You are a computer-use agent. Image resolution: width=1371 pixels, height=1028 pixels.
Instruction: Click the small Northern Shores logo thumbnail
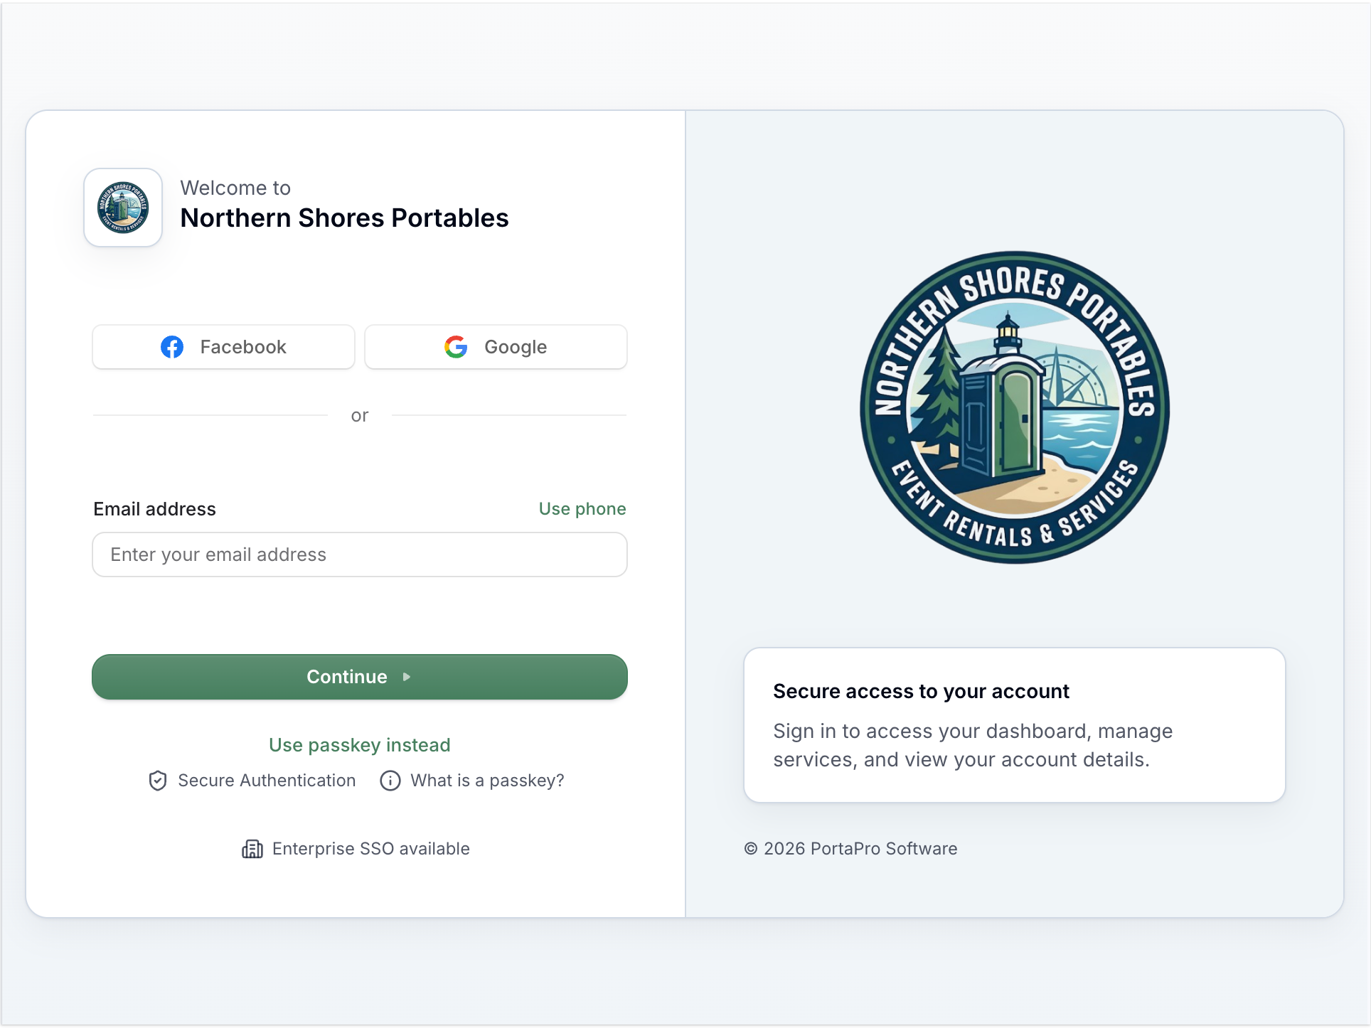tap(123, 208)
